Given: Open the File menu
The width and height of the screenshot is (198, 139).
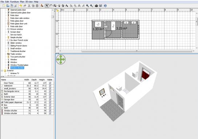Looking at the screenshot, I should point(2,2).
